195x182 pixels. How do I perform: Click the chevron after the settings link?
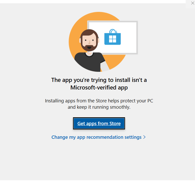(x=144, y=137)
